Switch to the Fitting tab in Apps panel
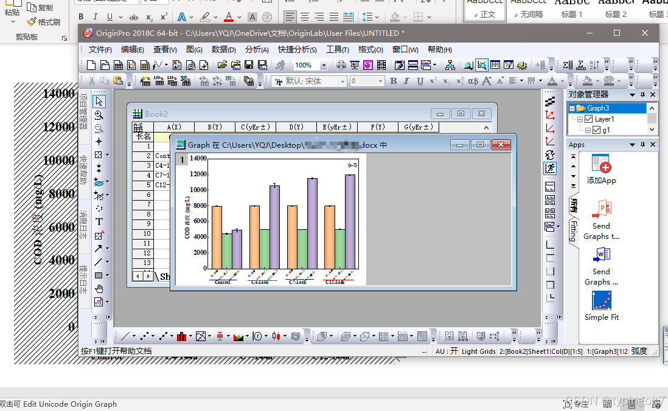This screenshot has width=668, height=411. (574, 231)
